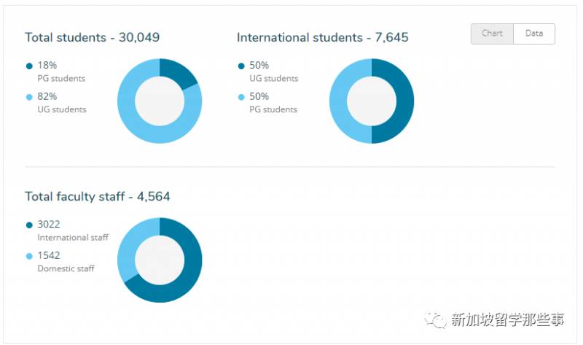Click the Domestic staff legend dot
This screenshot has height=345, width=583.
point(29,256)
